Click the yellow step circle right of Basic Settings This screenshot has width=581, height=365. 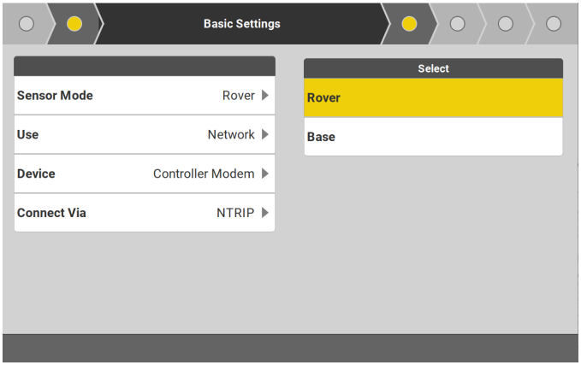pos(409,23)
